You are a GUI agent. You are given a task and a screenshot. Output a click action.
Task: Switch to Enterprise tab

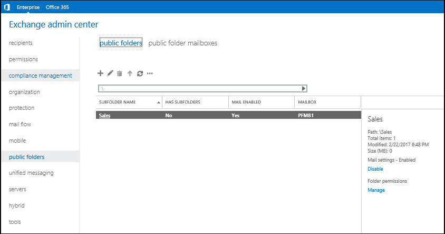[x=28, y=7]
